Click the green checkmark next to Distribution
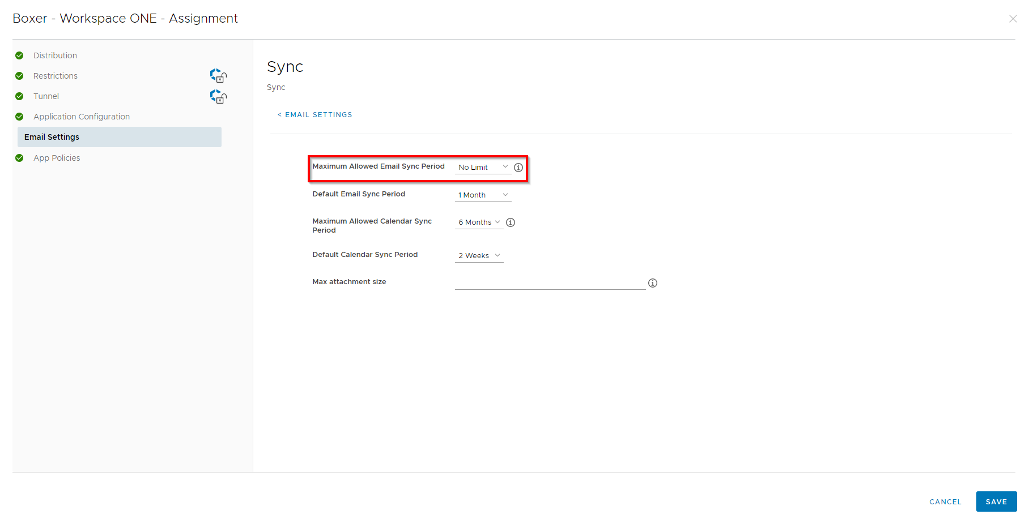 coord(19,55)
